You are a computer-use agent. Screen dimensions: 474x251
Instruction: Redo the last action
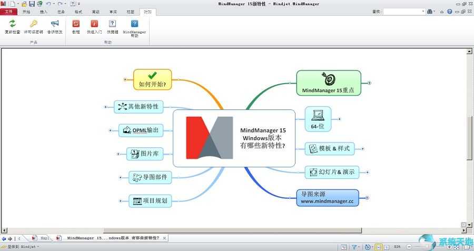coord(60,4)
